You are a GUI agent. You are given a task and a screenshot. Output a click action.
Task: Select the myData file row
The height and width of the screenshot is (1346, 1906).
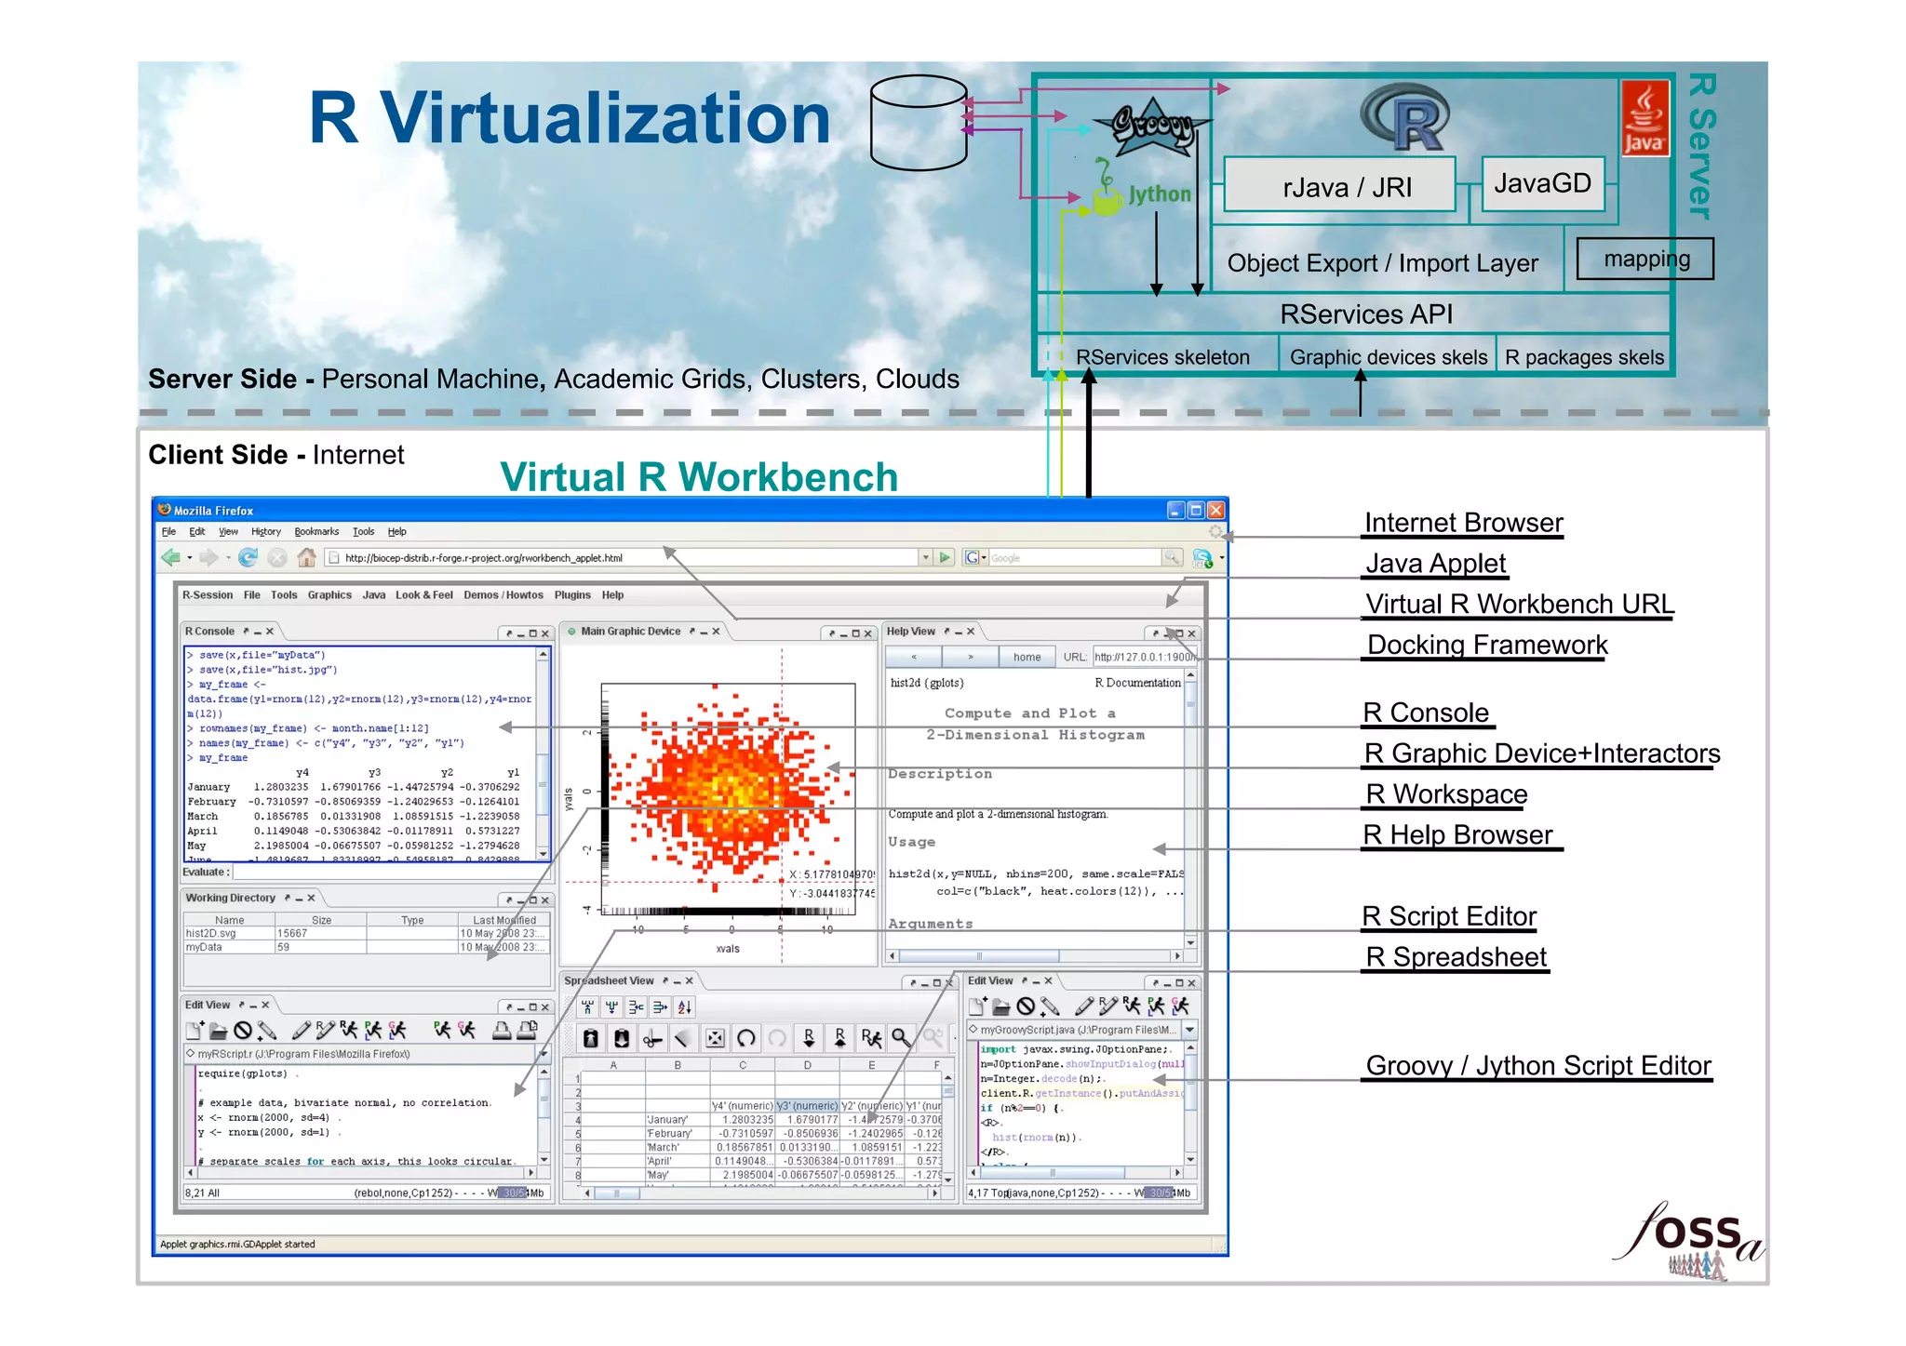(x=368, y=947)
